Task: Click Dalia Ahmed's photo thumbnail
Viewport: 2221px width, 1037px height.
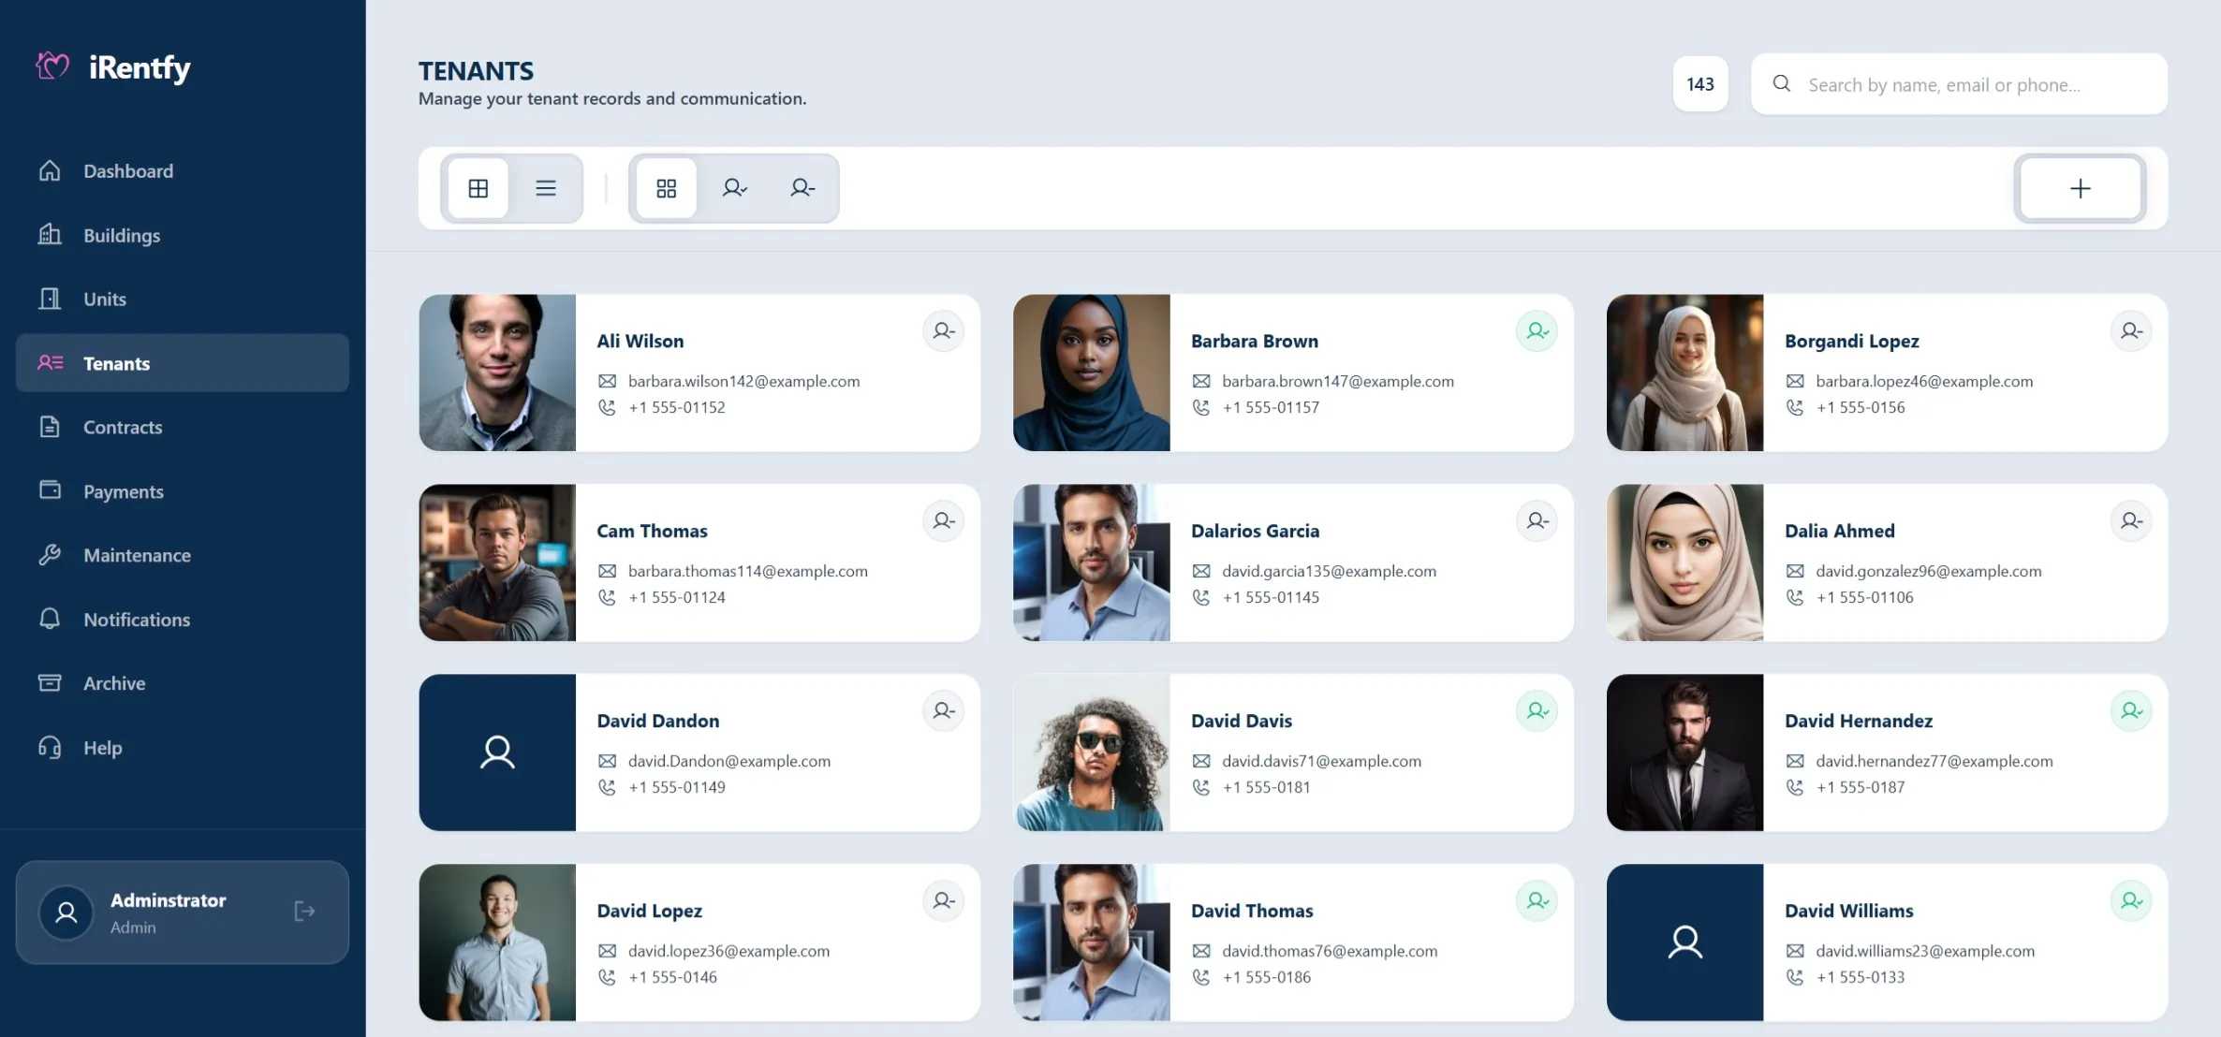Action: click(x=1685, y=562)
